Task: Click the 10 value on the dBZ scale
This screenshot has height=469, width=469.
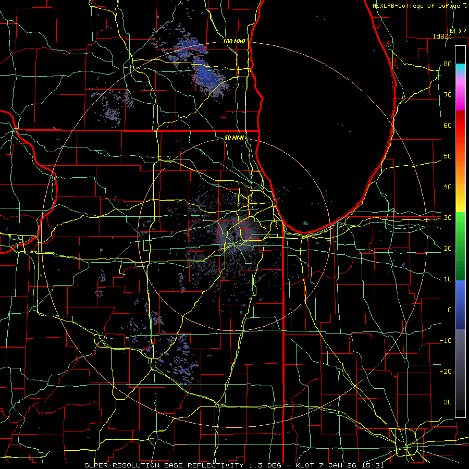Action: (448, 279)
